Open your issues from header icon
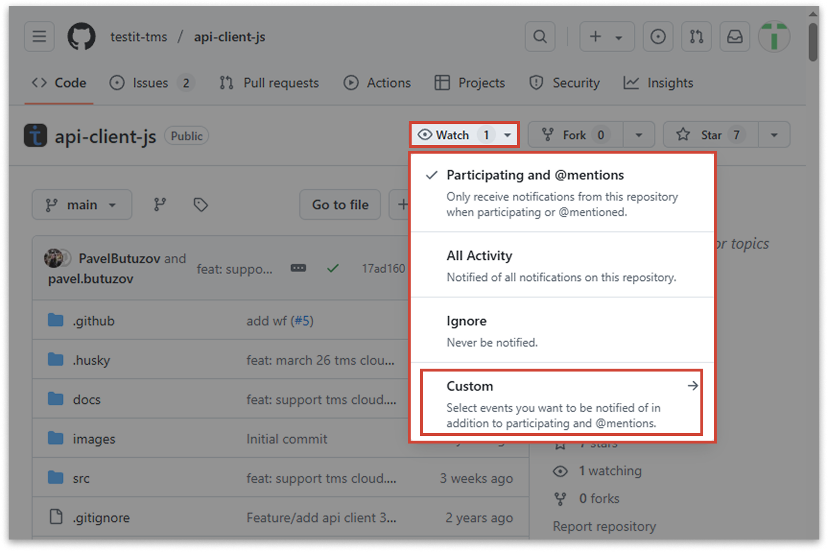828x552 pixels. click(658, 36)
